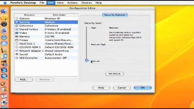Open iDVD from the Dock
194x109 pixels.
pyautogui.click(x=4, y=76)
